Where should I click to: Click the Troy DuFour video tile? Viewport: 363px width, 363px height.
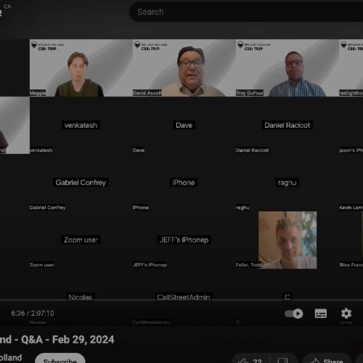287,68
